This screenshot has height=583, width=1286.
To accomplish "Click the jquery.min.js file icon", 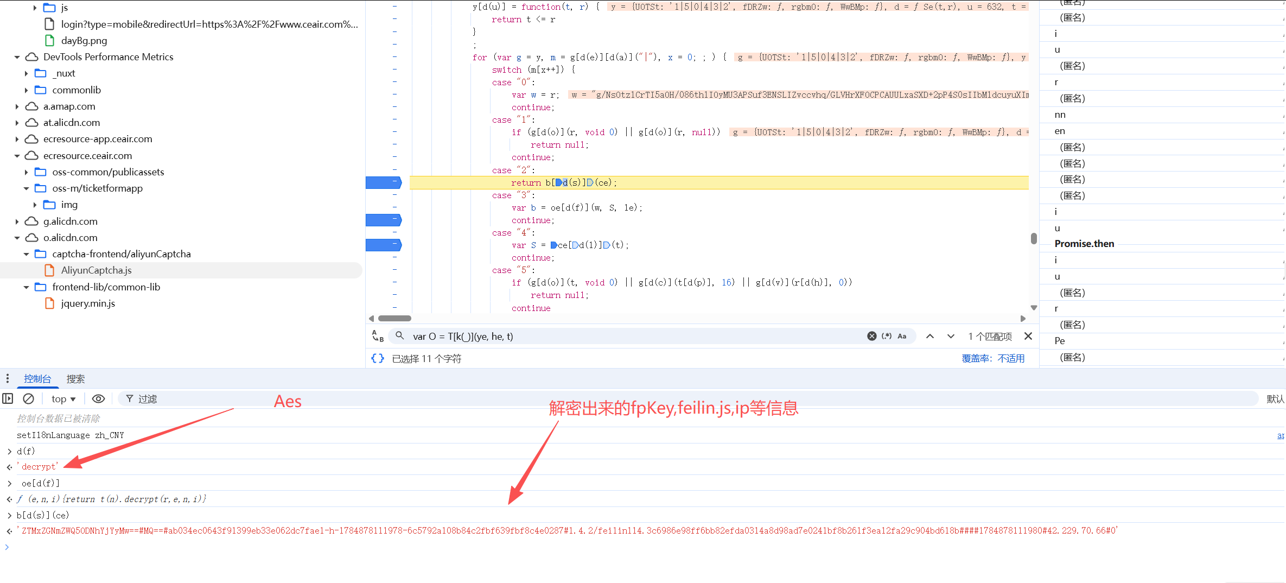I will tap(49, 303).
